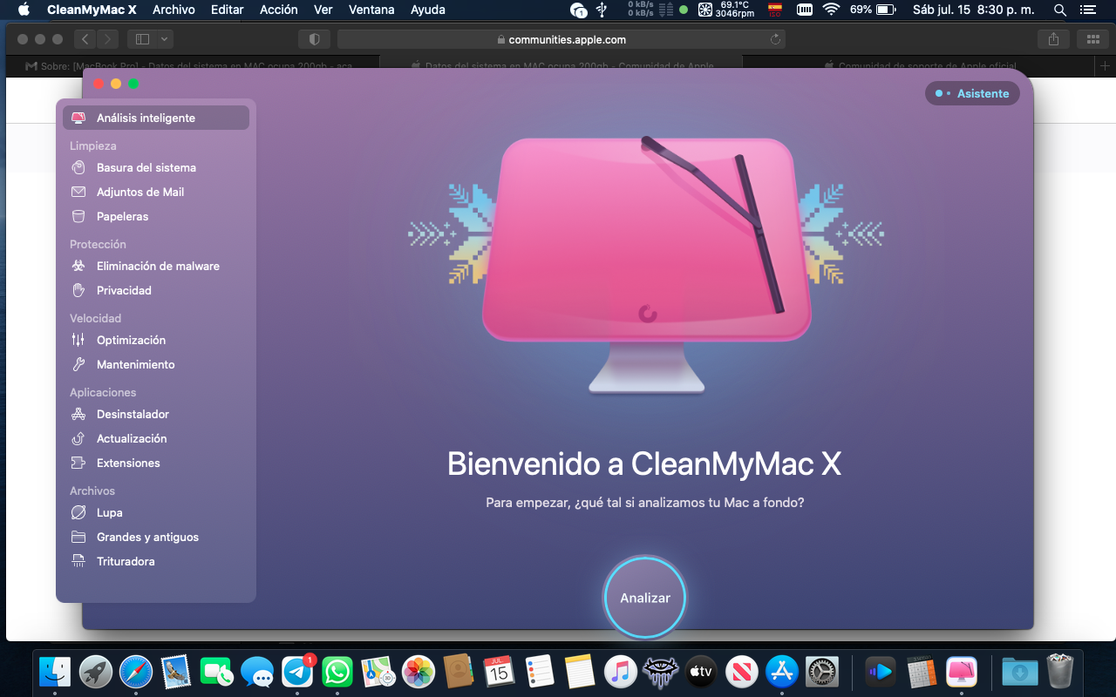The height and width of the screenshot is (697, 1116).
Task: Open the Asistente panel
Action: click(972, 93)
